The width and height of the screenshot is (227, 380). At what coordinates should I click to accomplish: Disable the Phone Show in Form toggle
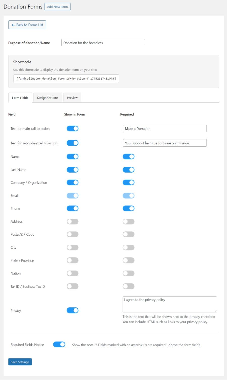point(72,208)
